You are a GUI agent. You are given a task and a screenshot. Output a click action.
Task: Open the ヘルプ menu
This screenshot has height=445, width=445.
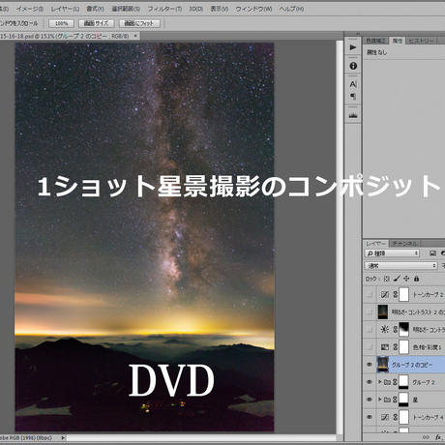[x=291, y=9]
